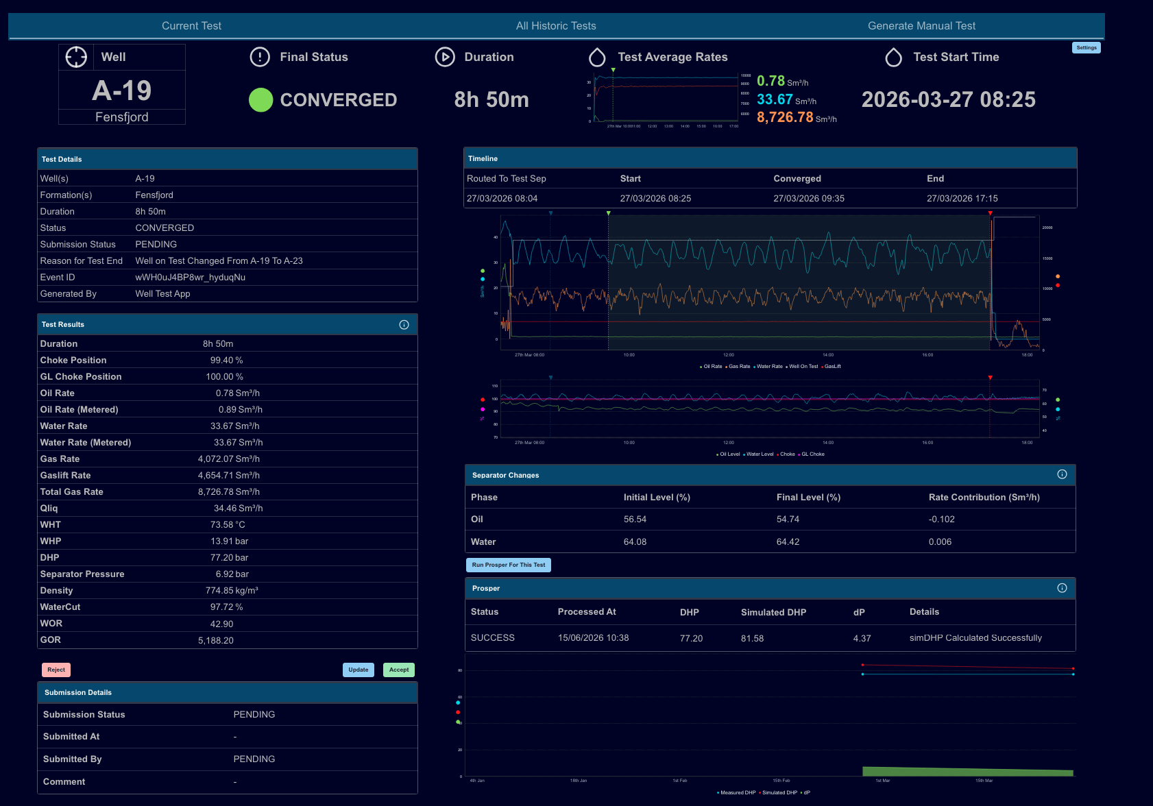Open the Separator Changes info icon
Image resolution: width=1153 pixels, height=806 pixels.
click(1062, 474)
